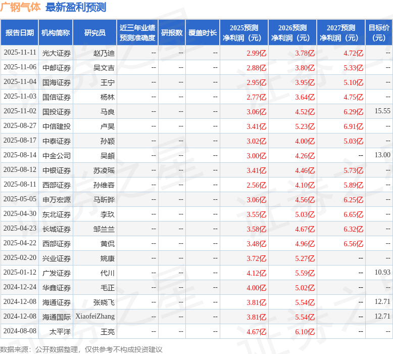Click 广发证券 institution cell

pyautogui.click(x=57, y=273)
